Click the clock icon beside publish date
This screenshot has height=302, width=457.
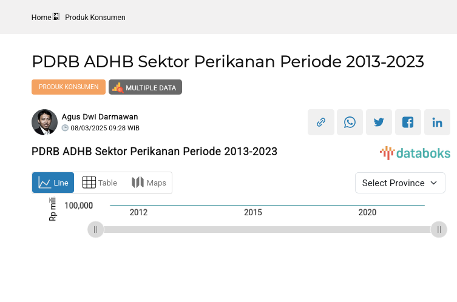pos(65,128)
